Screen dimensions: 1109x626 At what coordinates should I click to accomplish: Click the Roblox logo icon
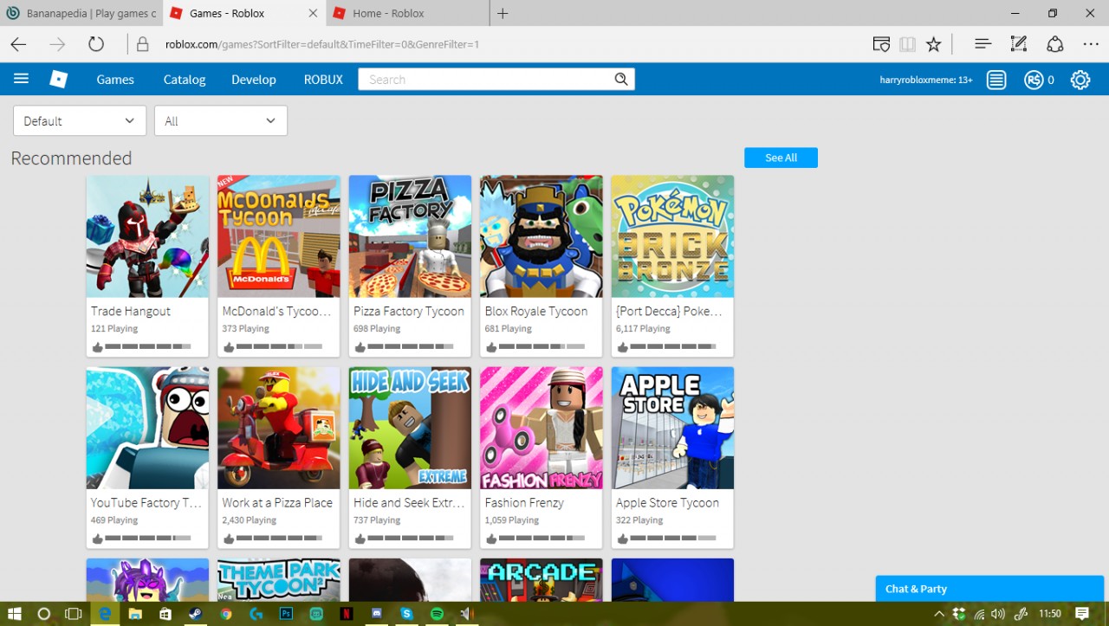click(59, 80)
